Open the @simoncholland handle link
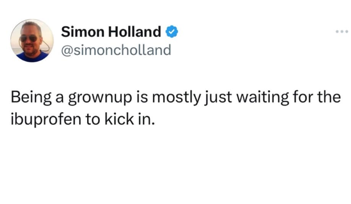Screen dimensions: 351x204 click(x=116, y=50)
